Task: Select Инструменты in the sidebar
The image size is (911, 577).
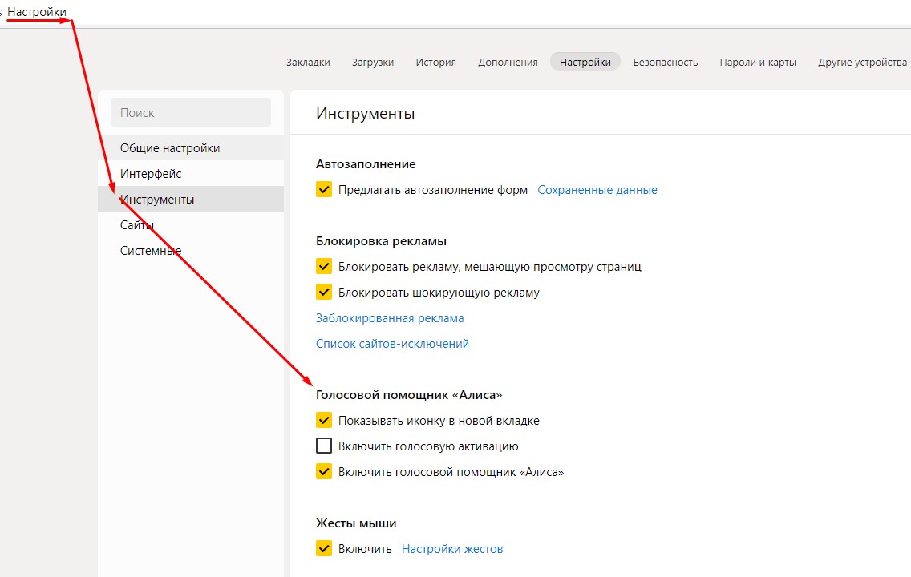Action: (191, 199)
